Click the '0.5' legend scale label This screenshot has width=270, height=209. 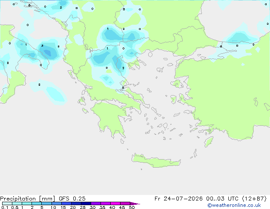coord(15,207)
